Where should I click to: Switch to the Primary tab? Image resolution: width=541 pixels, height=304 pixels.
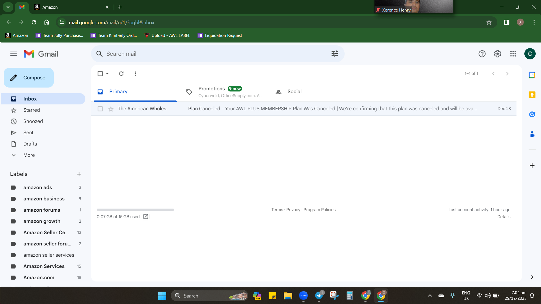click(135, 92)
